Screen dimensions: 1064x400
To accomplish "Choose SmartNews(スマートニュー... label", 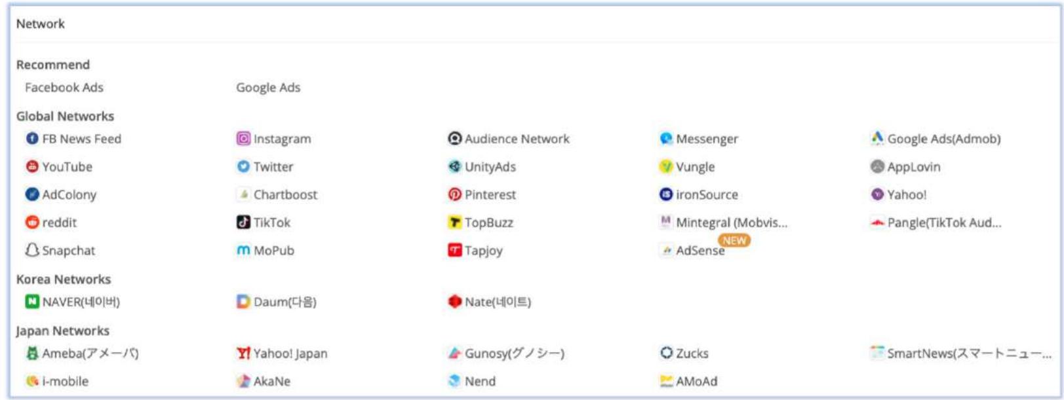I will (969, 354).
